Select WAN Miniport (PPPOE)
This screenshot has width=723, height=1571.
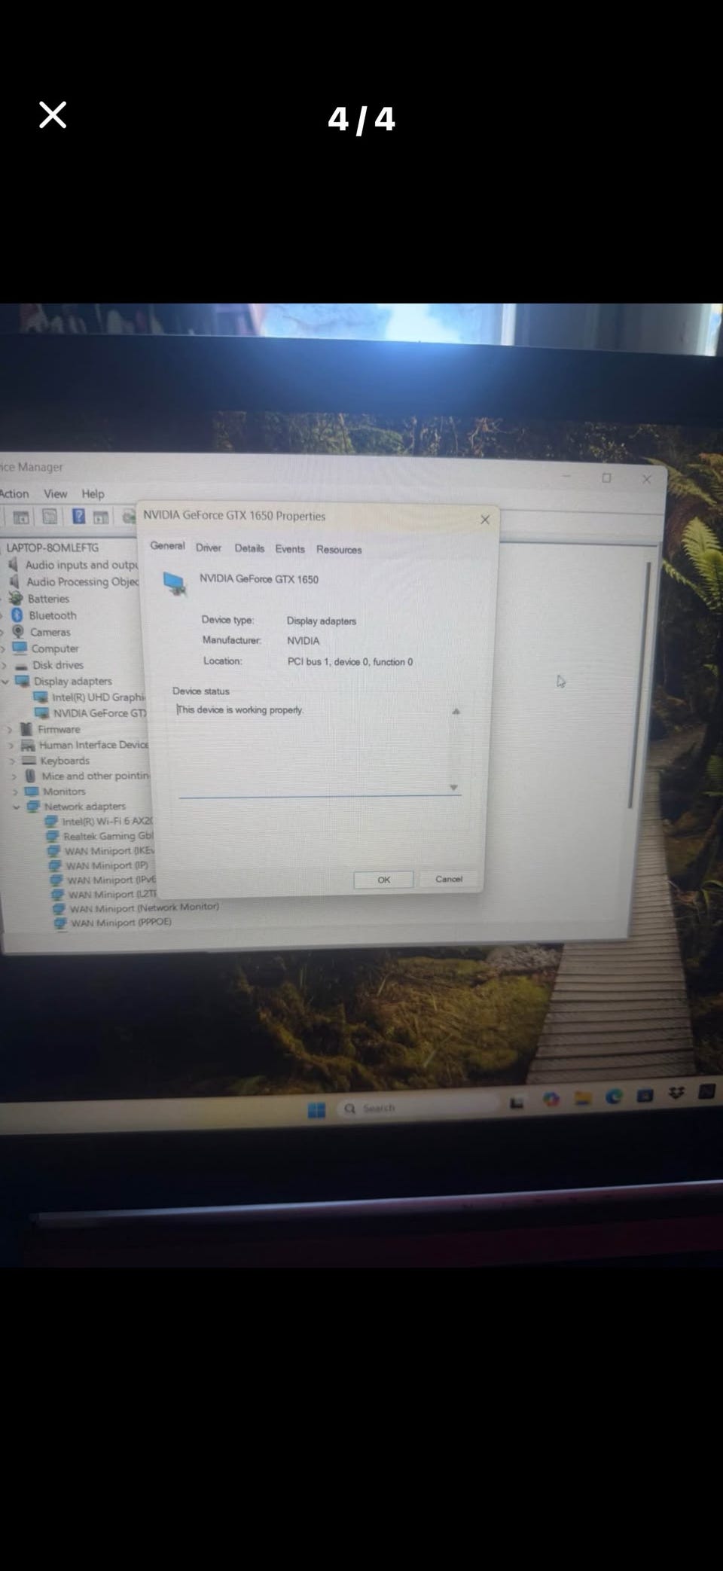click(120, 922)
